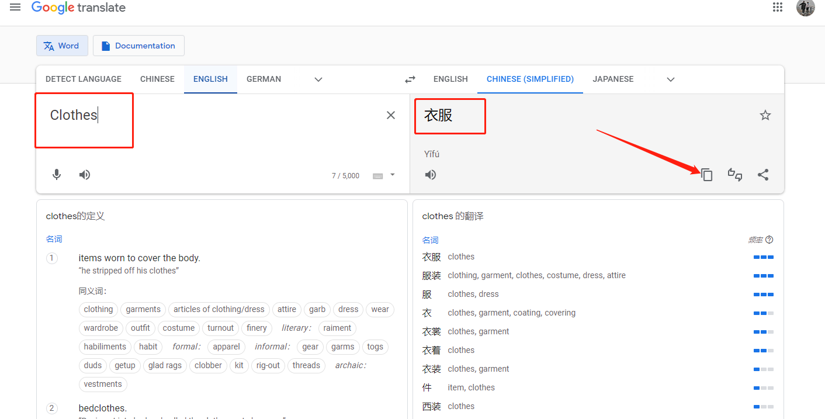Image resolution: width=825 pixels, height=419 pixels.
Task: Switch to Documentation translation mode
Action: 138,46
